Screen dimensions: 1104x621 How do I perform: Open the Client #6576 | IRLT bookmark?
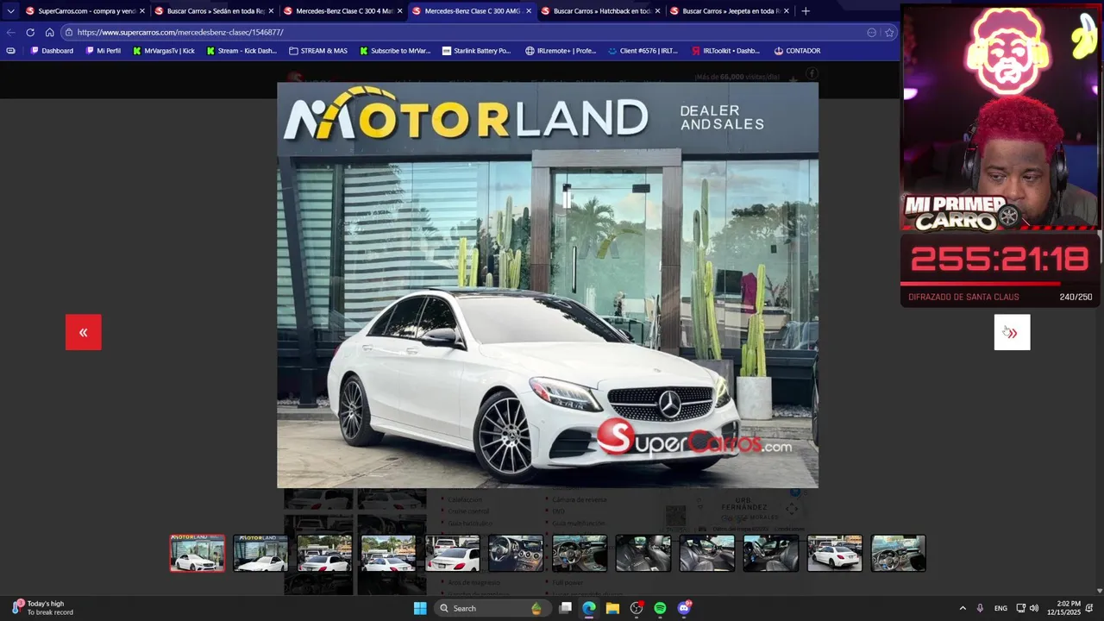tap(643, 51)
